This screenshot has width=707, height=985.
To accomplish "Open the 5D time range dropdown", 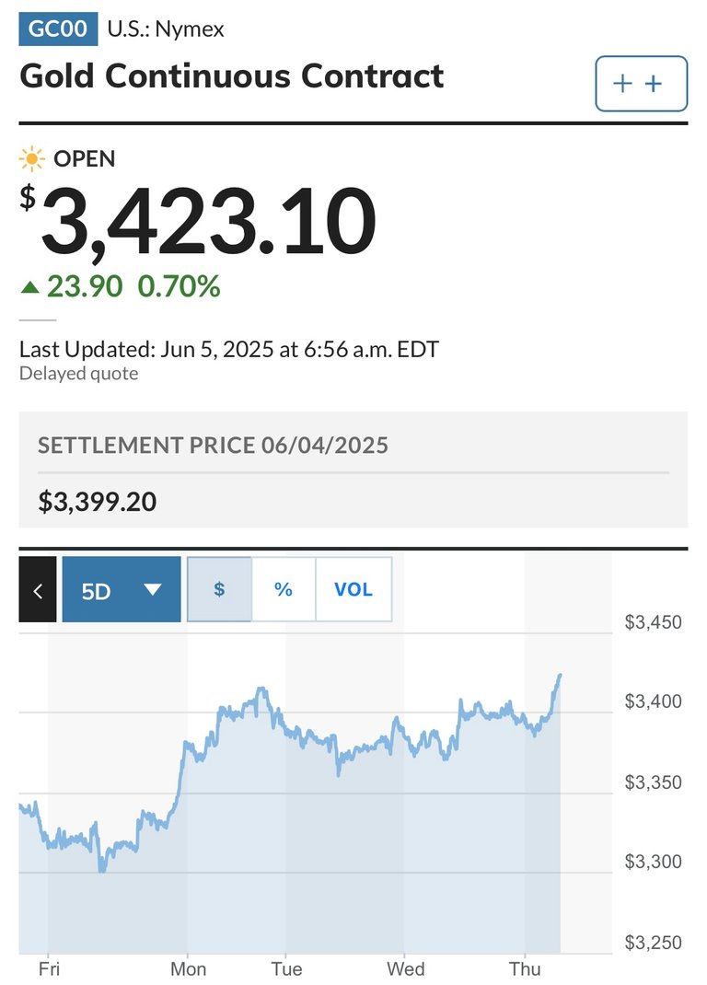I will pyautogui.click(x=122, y=590).
